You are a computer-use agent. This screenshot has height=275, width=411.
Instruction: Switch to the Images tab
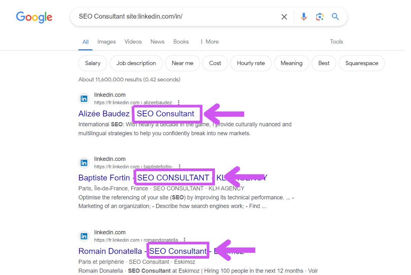click(106, 42)
